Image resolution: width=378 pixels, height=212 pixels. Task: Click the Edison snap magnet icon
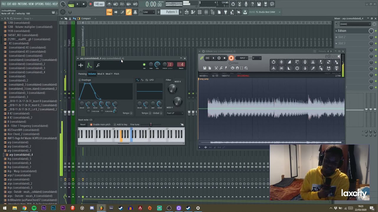coord(237,68)
